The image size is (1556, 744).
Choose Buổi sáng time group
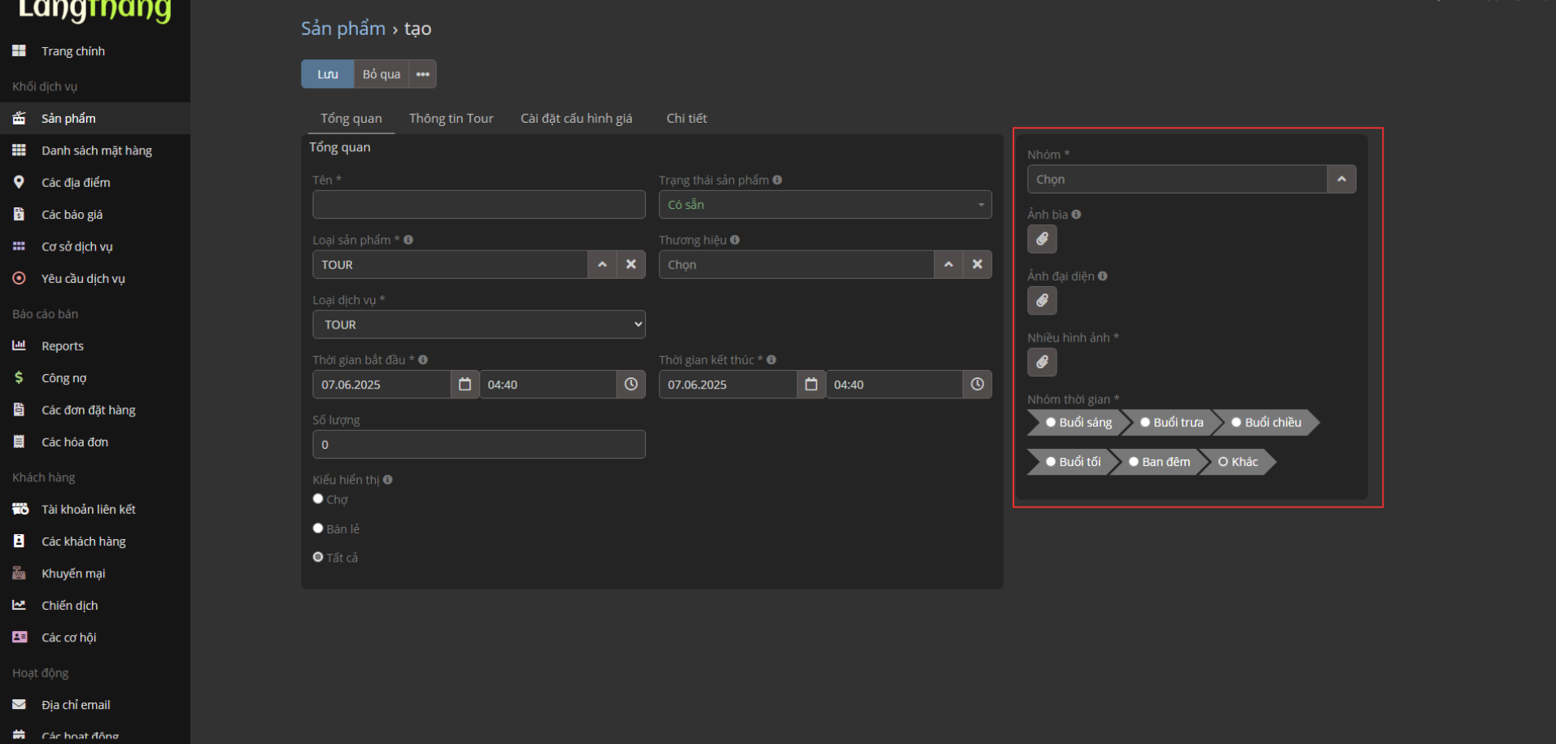1051,423
